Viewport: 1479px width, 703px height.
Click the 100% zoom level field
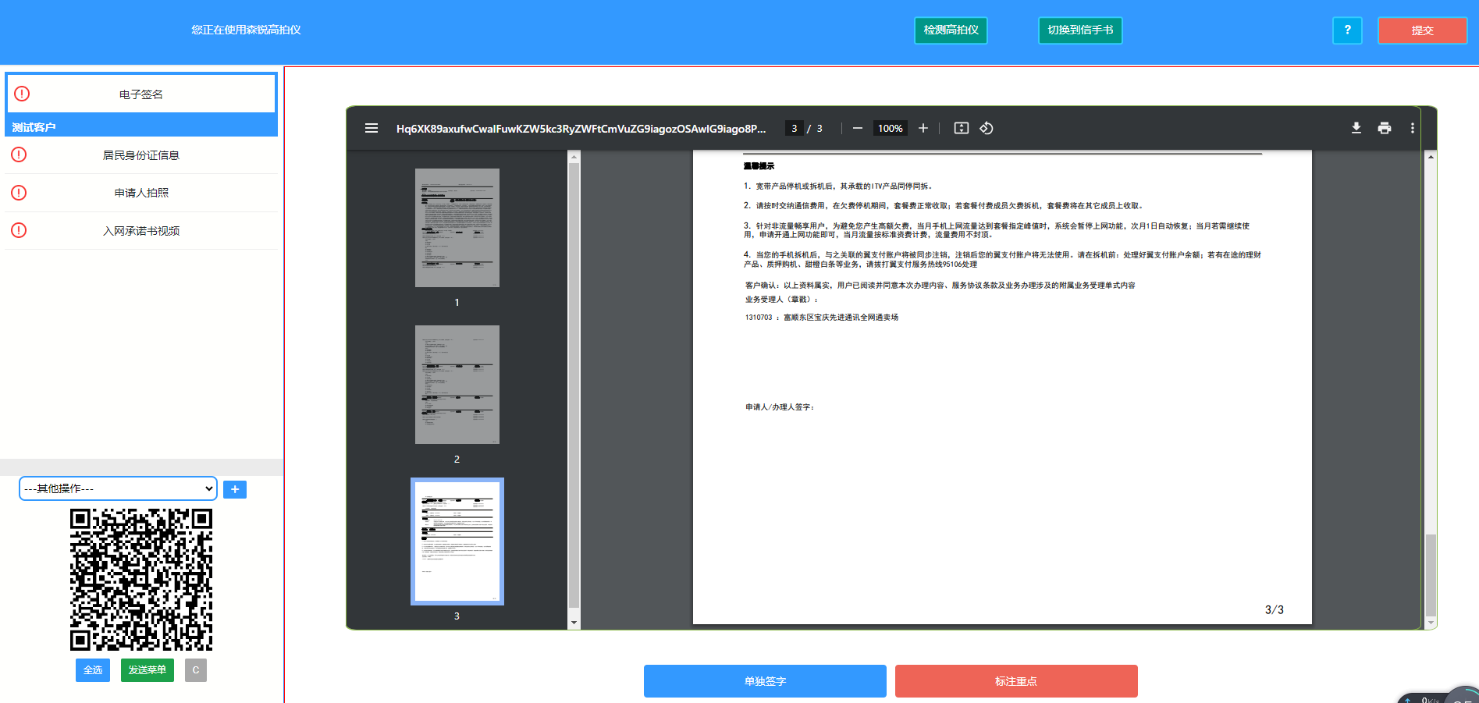[890, 128]
